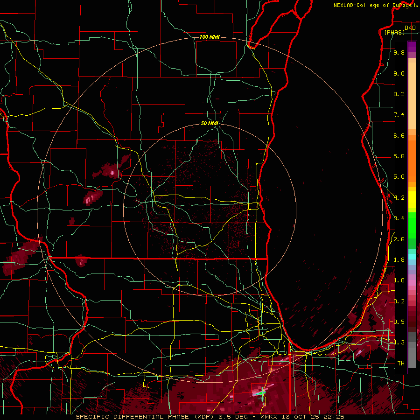Click the -1.3 scale value

pyautogui.click(x=397, y=343)
